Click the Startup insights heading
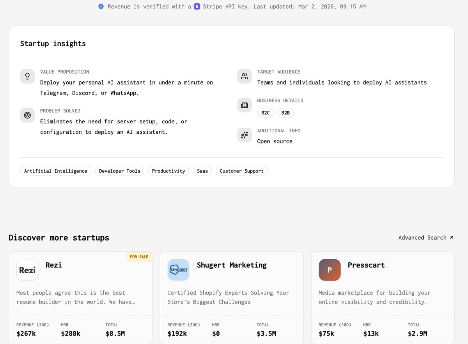This screenshot has height=344, width=468. [53, 44]
